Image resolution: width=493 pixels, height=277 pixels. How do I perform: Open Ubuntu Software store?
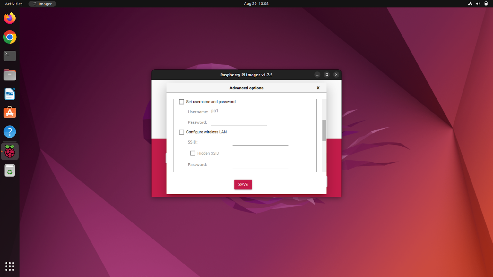(10, 113)
